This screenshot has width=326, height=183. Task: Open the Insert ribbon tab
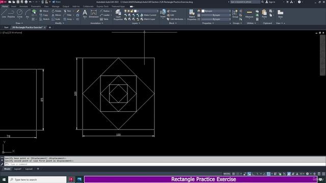[14, 7]
